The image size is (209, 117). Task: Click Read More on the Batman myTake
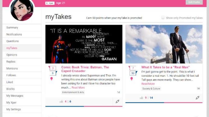point(78,88)
